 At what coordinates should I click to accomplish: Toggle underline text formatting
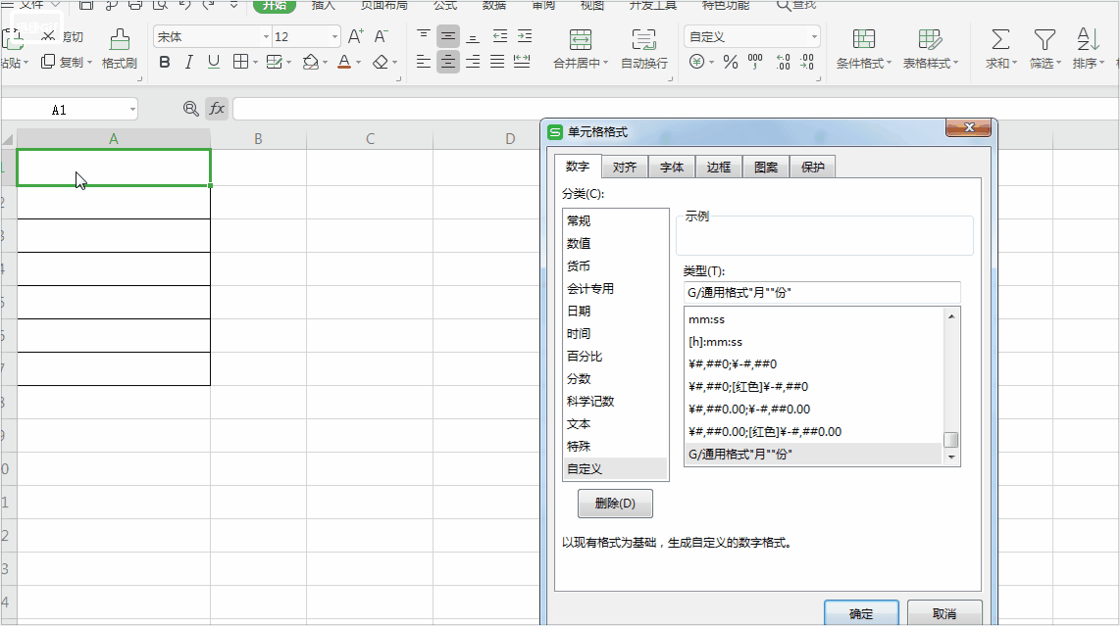coord(213,63)
